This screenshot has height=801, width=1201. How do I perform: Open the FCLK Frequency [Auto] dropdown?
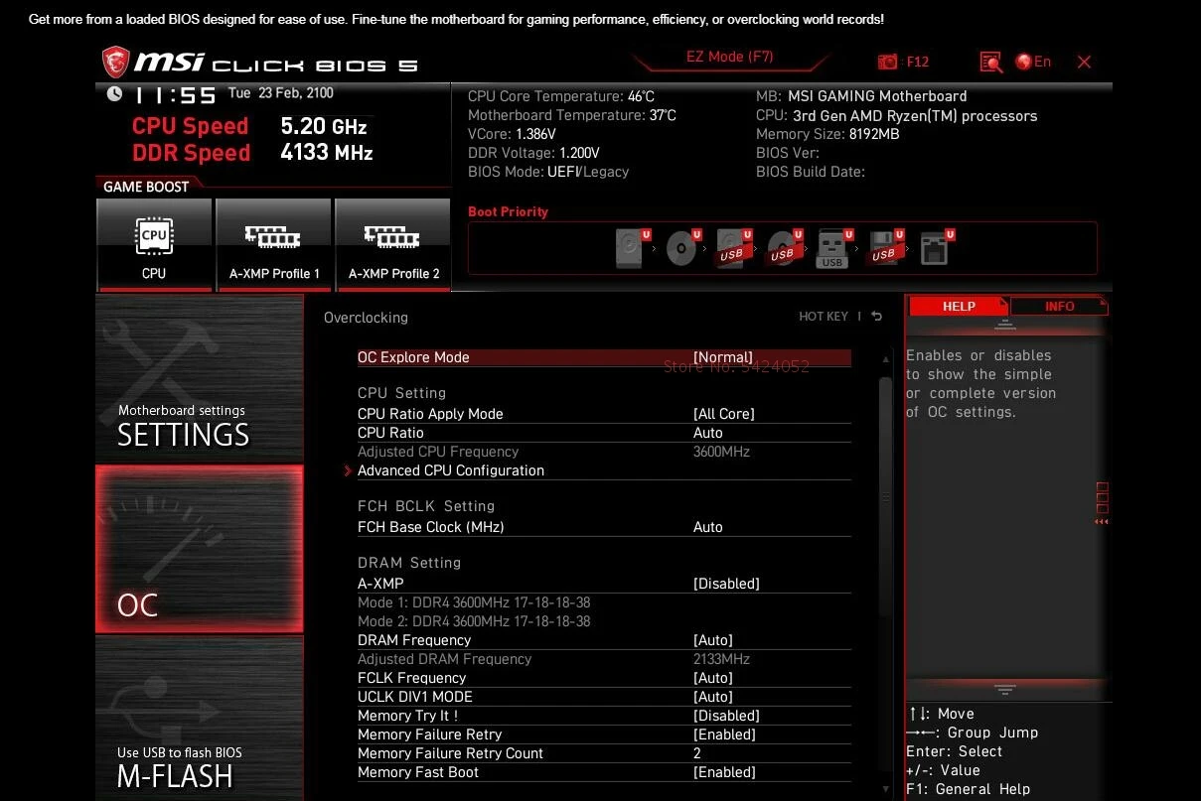[713, 678]
